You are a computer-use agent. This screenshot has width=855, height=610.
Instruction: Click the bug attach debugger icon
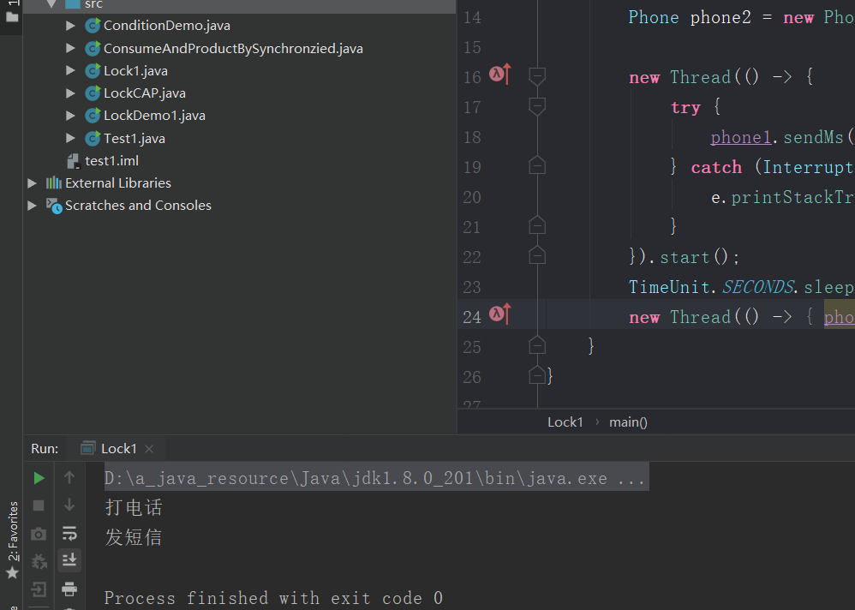click(39, 561)
